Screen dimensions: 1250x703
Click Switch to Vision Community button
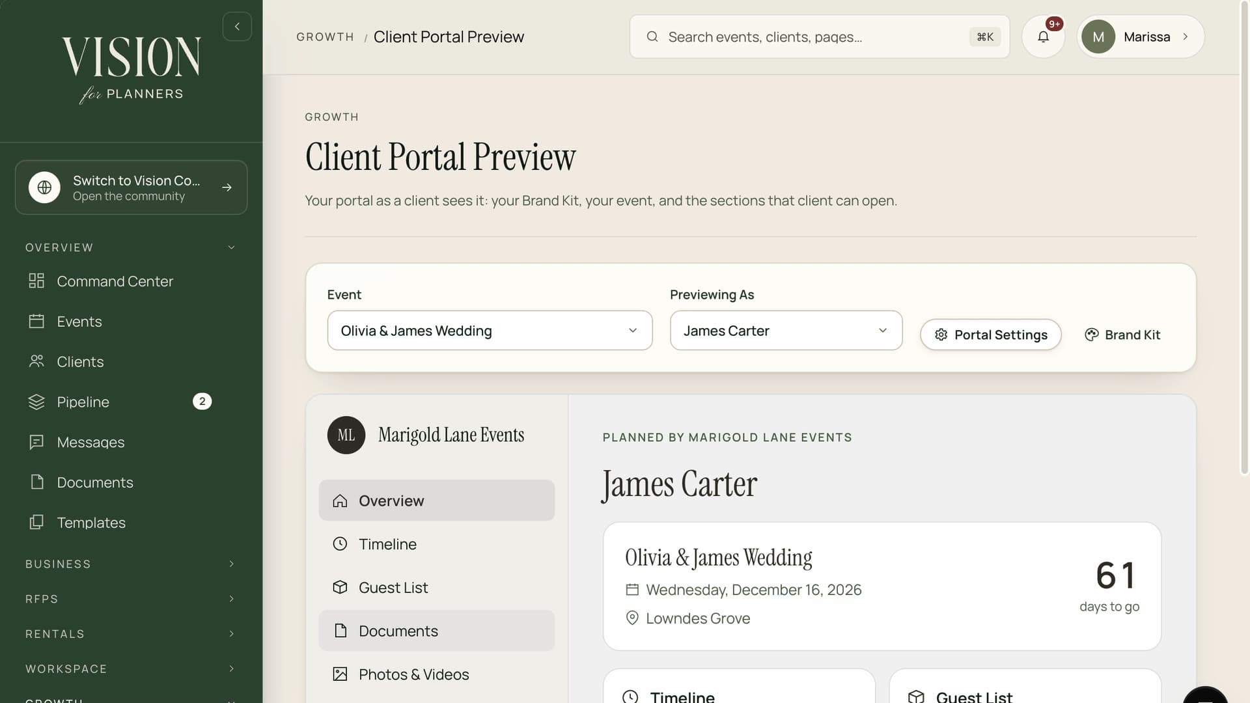(x=131, y=187)
